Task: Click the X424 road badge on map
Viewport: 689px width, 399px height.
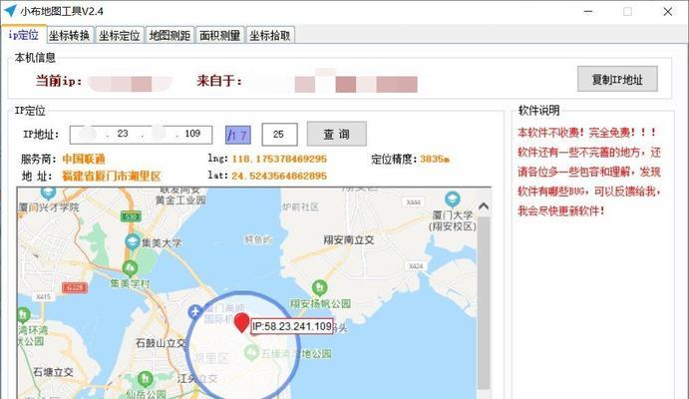Action: [416, 266]
